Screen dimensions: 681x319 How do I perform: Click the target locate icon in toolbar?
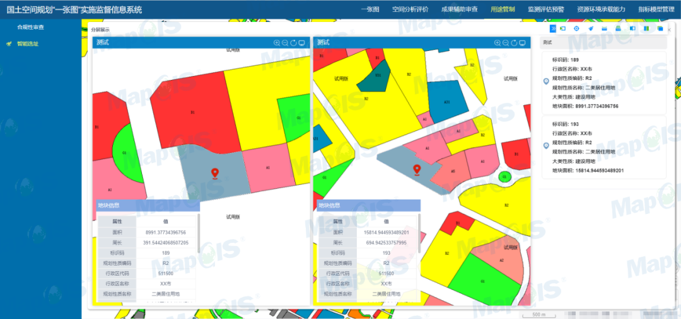click(x=576, y=28)
